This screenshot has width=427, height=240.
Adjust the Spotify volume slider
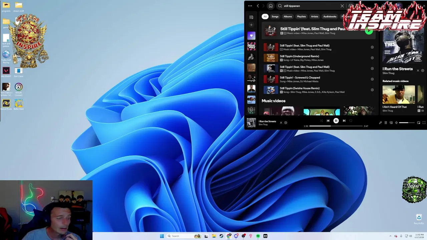pyautogui.click(x=407, y=123)
